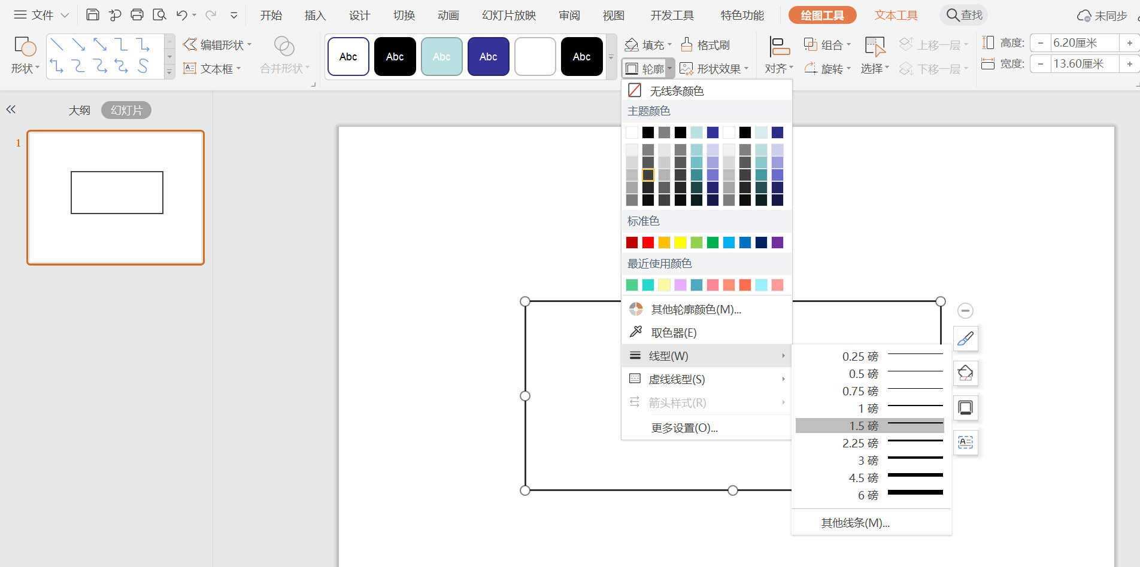The height and width of the screenshot is (567, 1140).
Task: Click the floating shape outline icon beside shape
Action: click(x=965, y=408)
